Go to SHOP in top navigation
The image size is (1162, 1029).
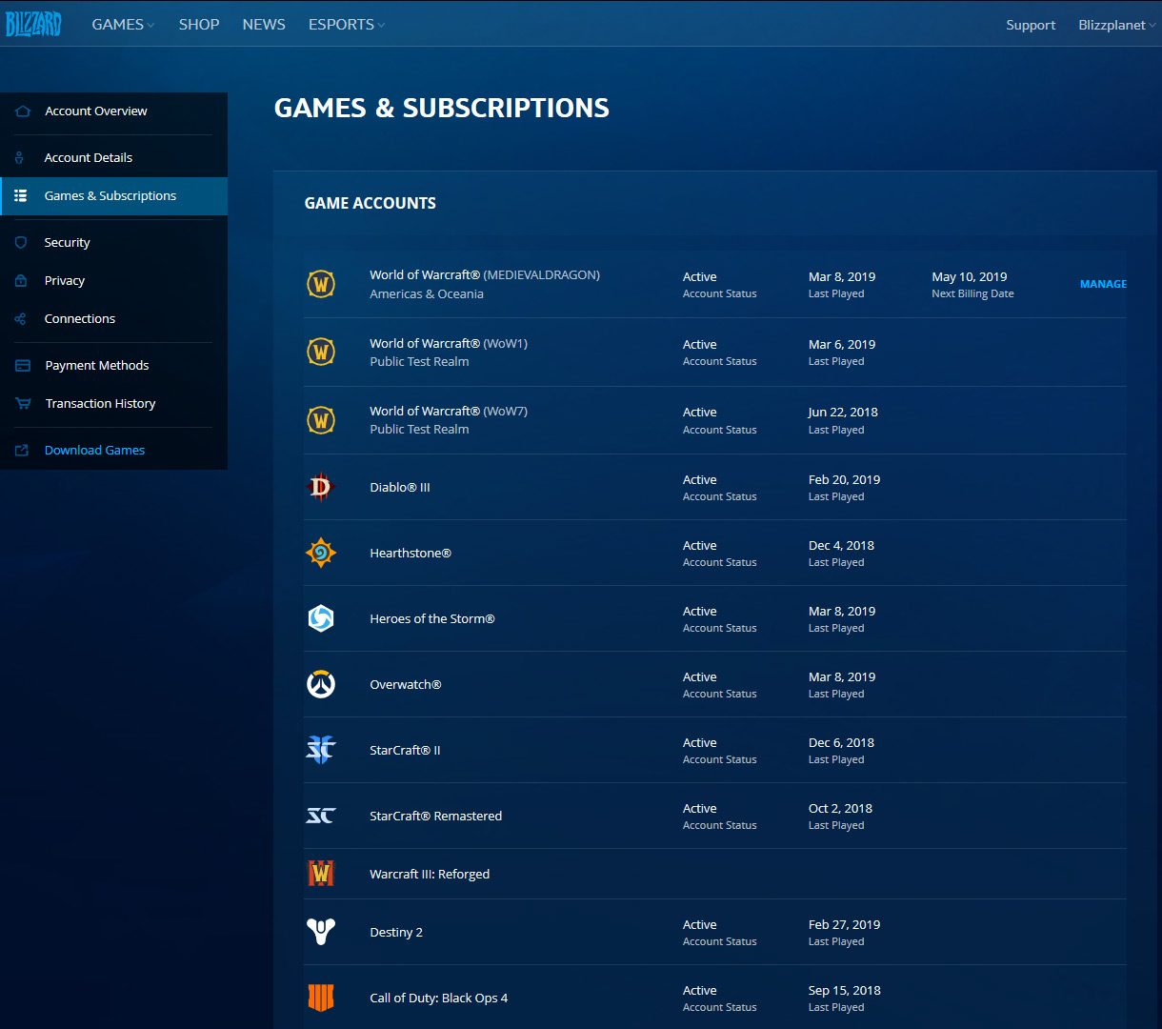199,25
